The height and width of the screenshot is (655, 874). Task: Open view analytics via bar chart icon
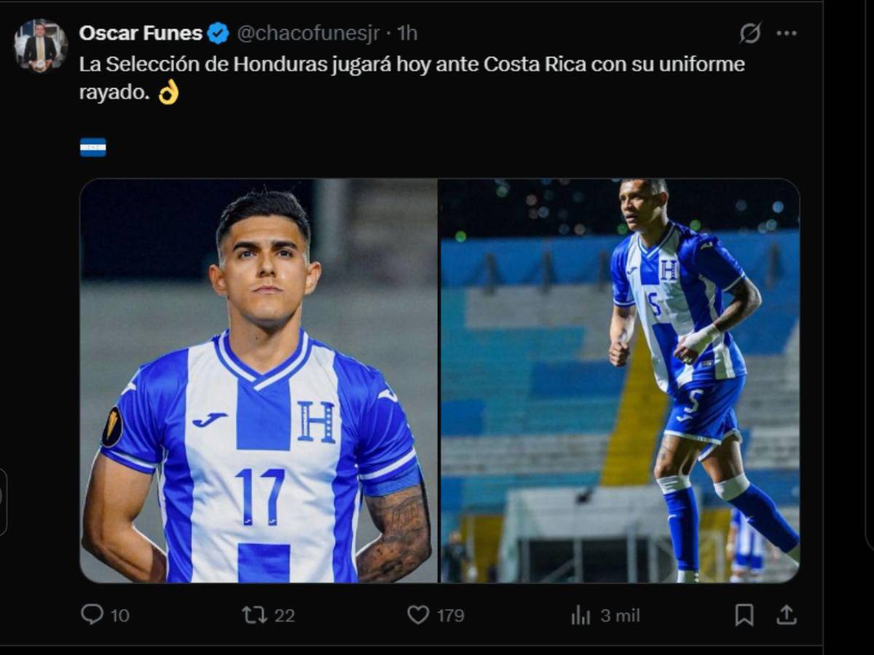[579, 615]
